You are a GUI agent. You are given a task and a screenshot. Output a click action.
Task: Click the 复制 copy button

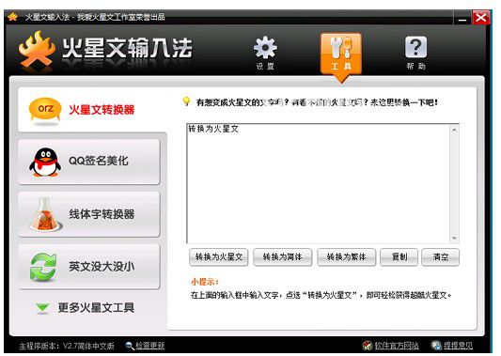coord(399,257)
